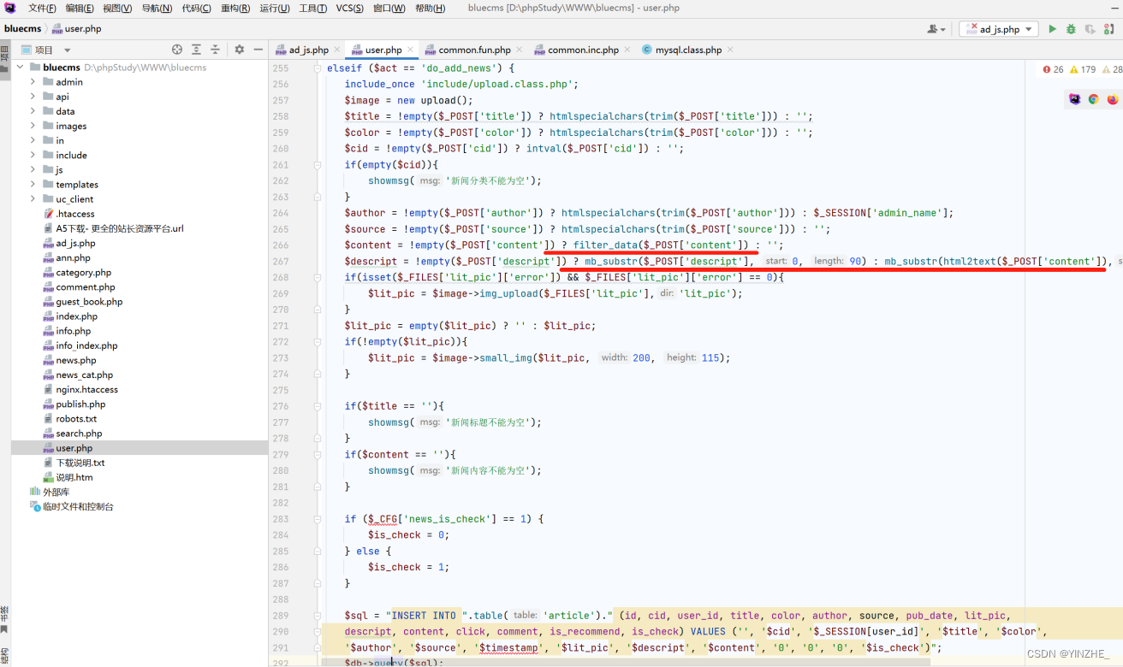Viewport: 1123px width, 667px height.
Task: Close the user.php editor tab
Action: pyautogui.click(x=411, y=50)
